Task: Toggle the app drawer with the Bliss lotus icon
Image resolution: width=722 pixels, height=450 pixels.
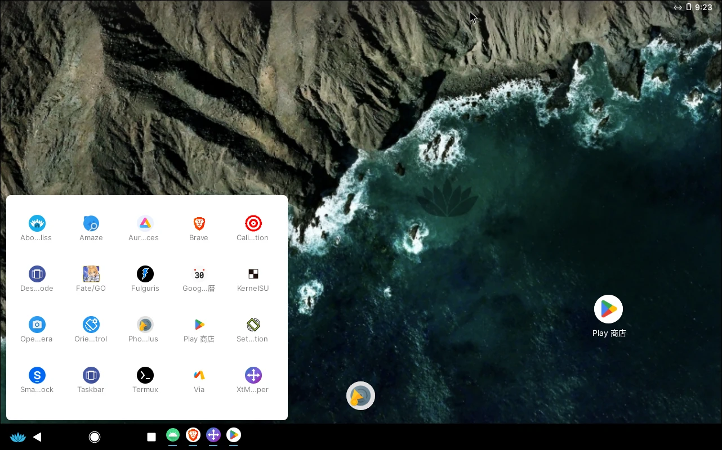Action: (x=18, y=437)
